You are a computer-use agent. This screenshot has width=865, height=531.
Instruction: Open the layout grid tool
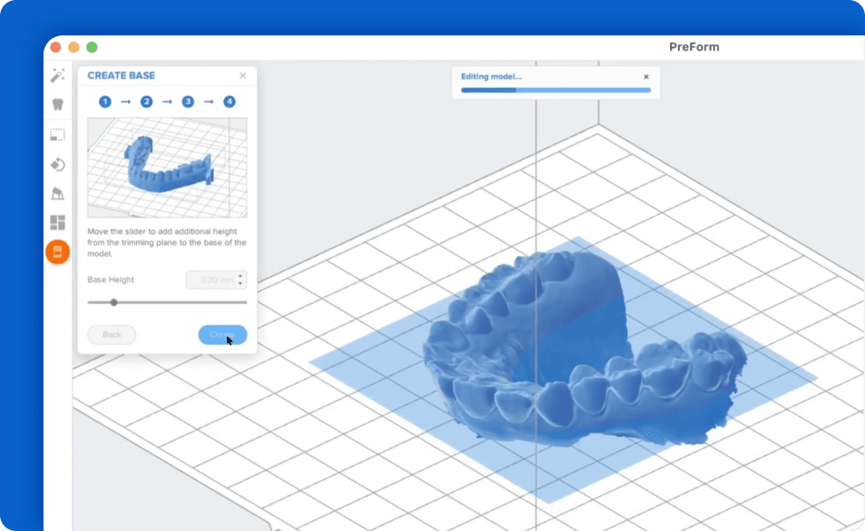click(57, 223)
